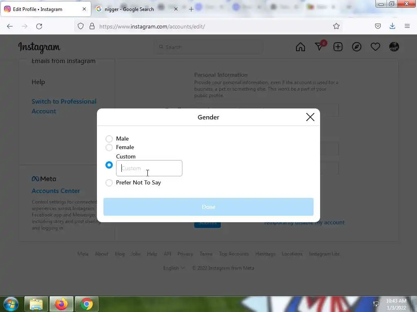Open the Explore compass icon

click(x=357, y=47)
